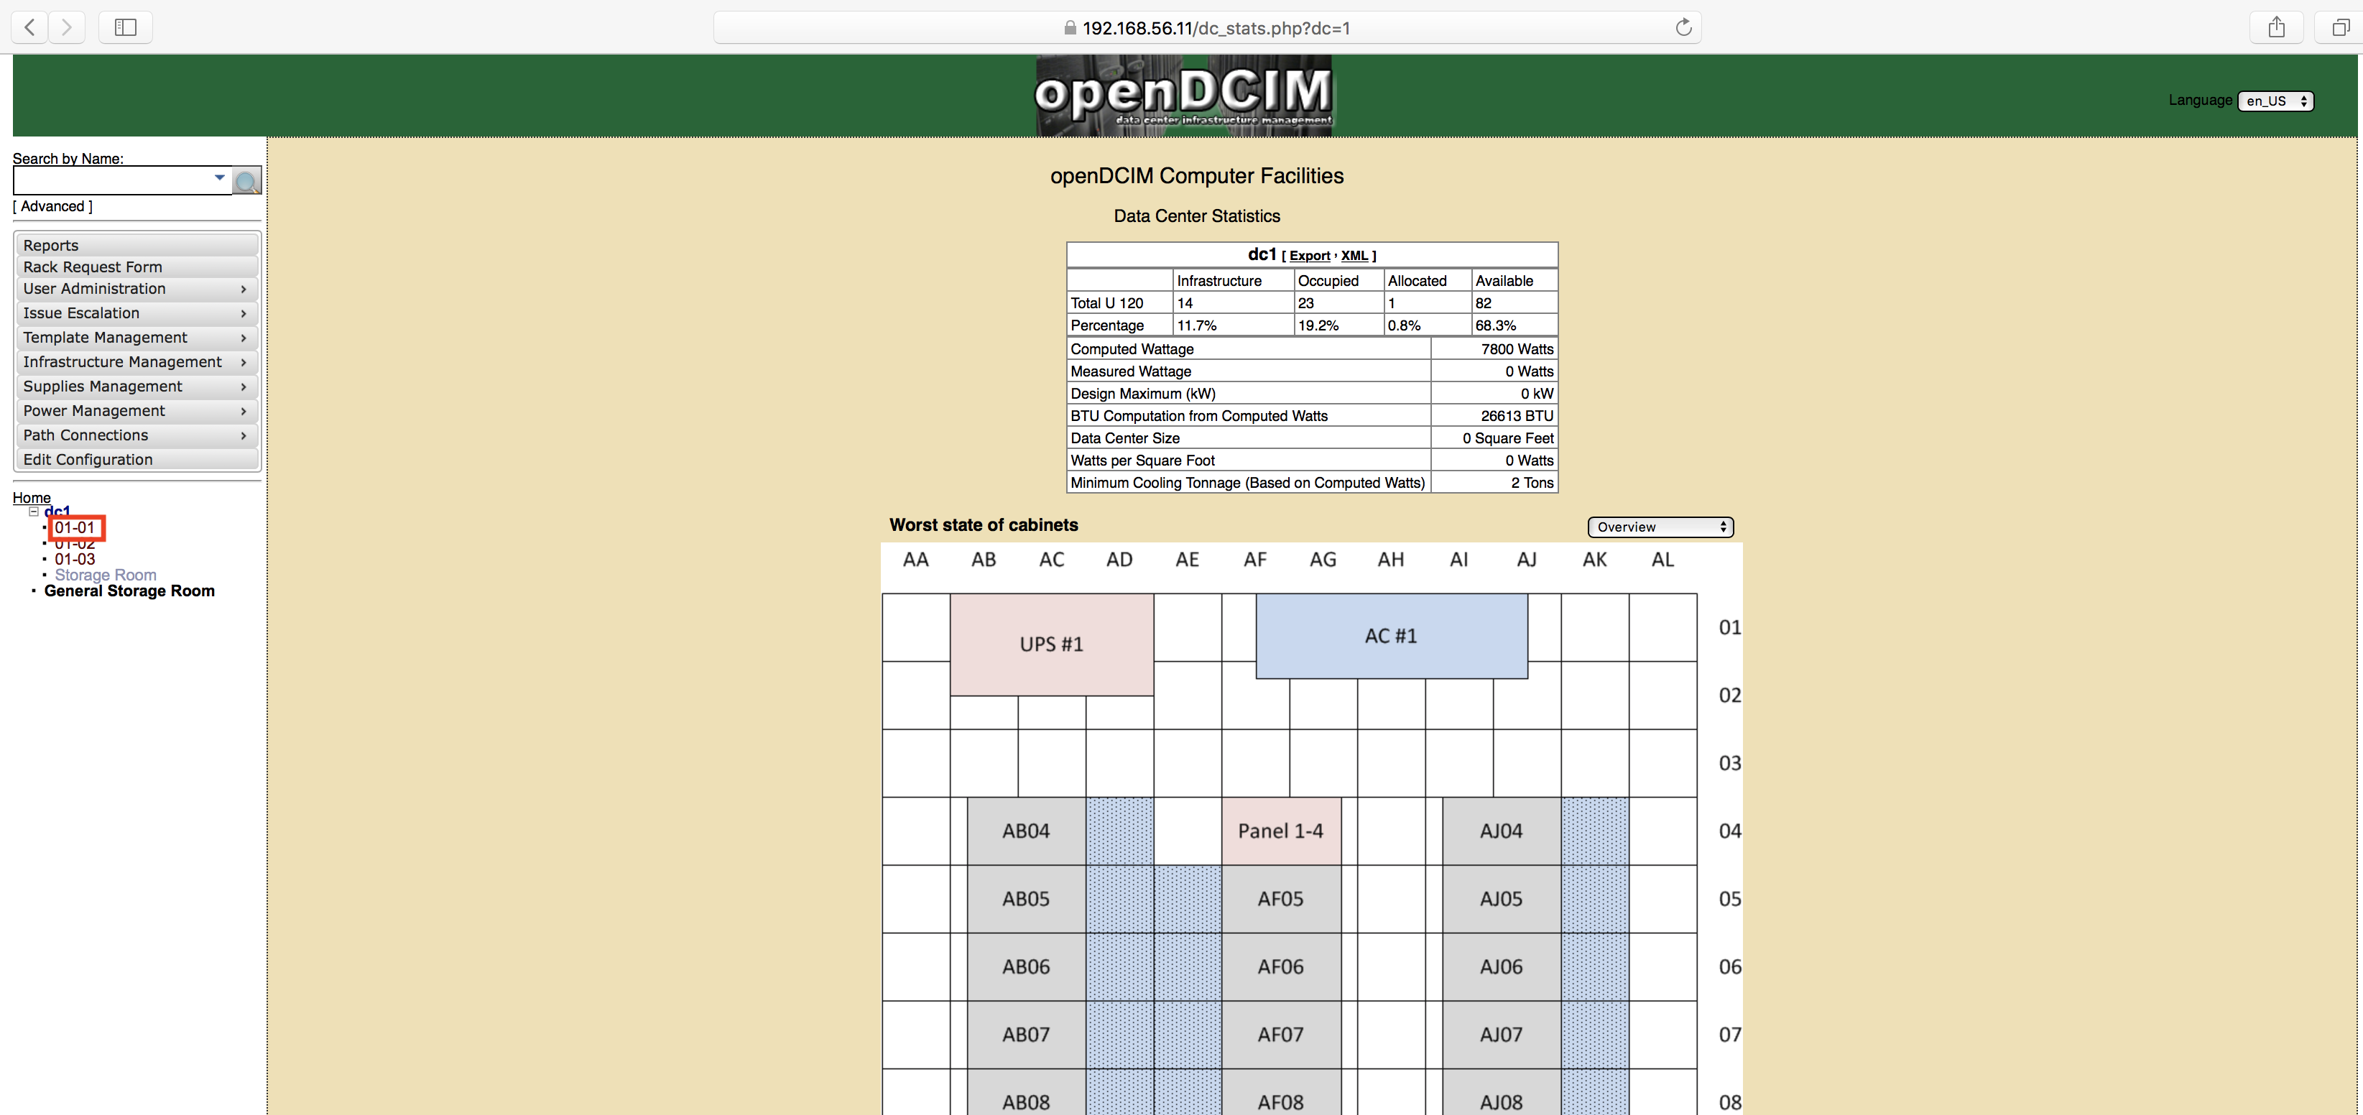Open row 01-01 in tree
2363x1115 pixels.
[x=75, y=527]
